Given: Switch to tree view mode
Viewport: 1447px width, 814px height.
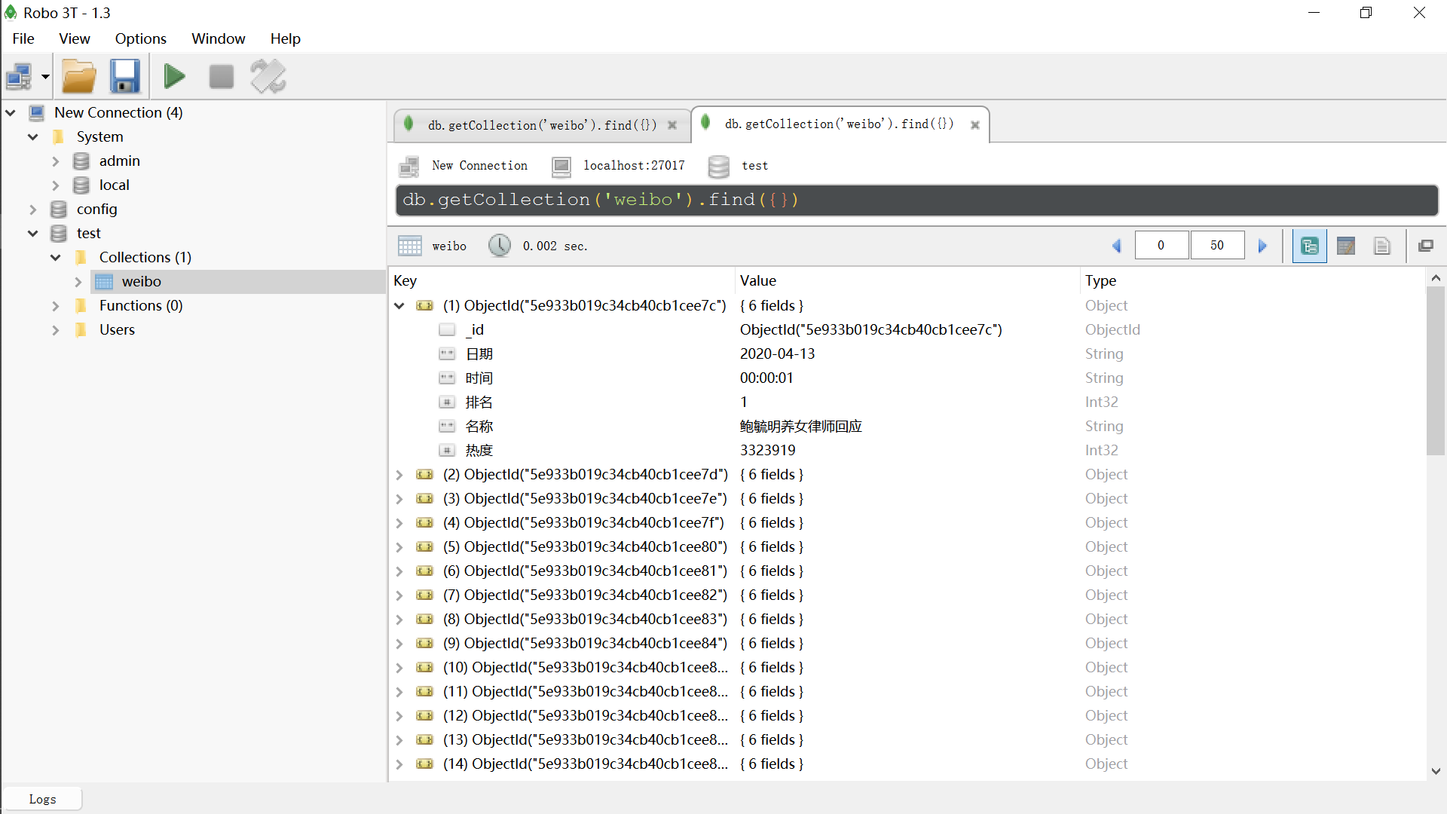Looking at the screenshot, I should coord(1310,246).
